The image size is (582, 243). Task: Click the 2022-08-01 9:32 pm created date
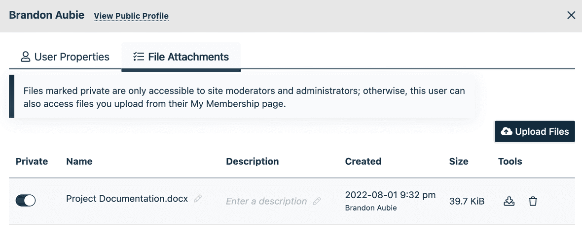(x=390, y=195)
